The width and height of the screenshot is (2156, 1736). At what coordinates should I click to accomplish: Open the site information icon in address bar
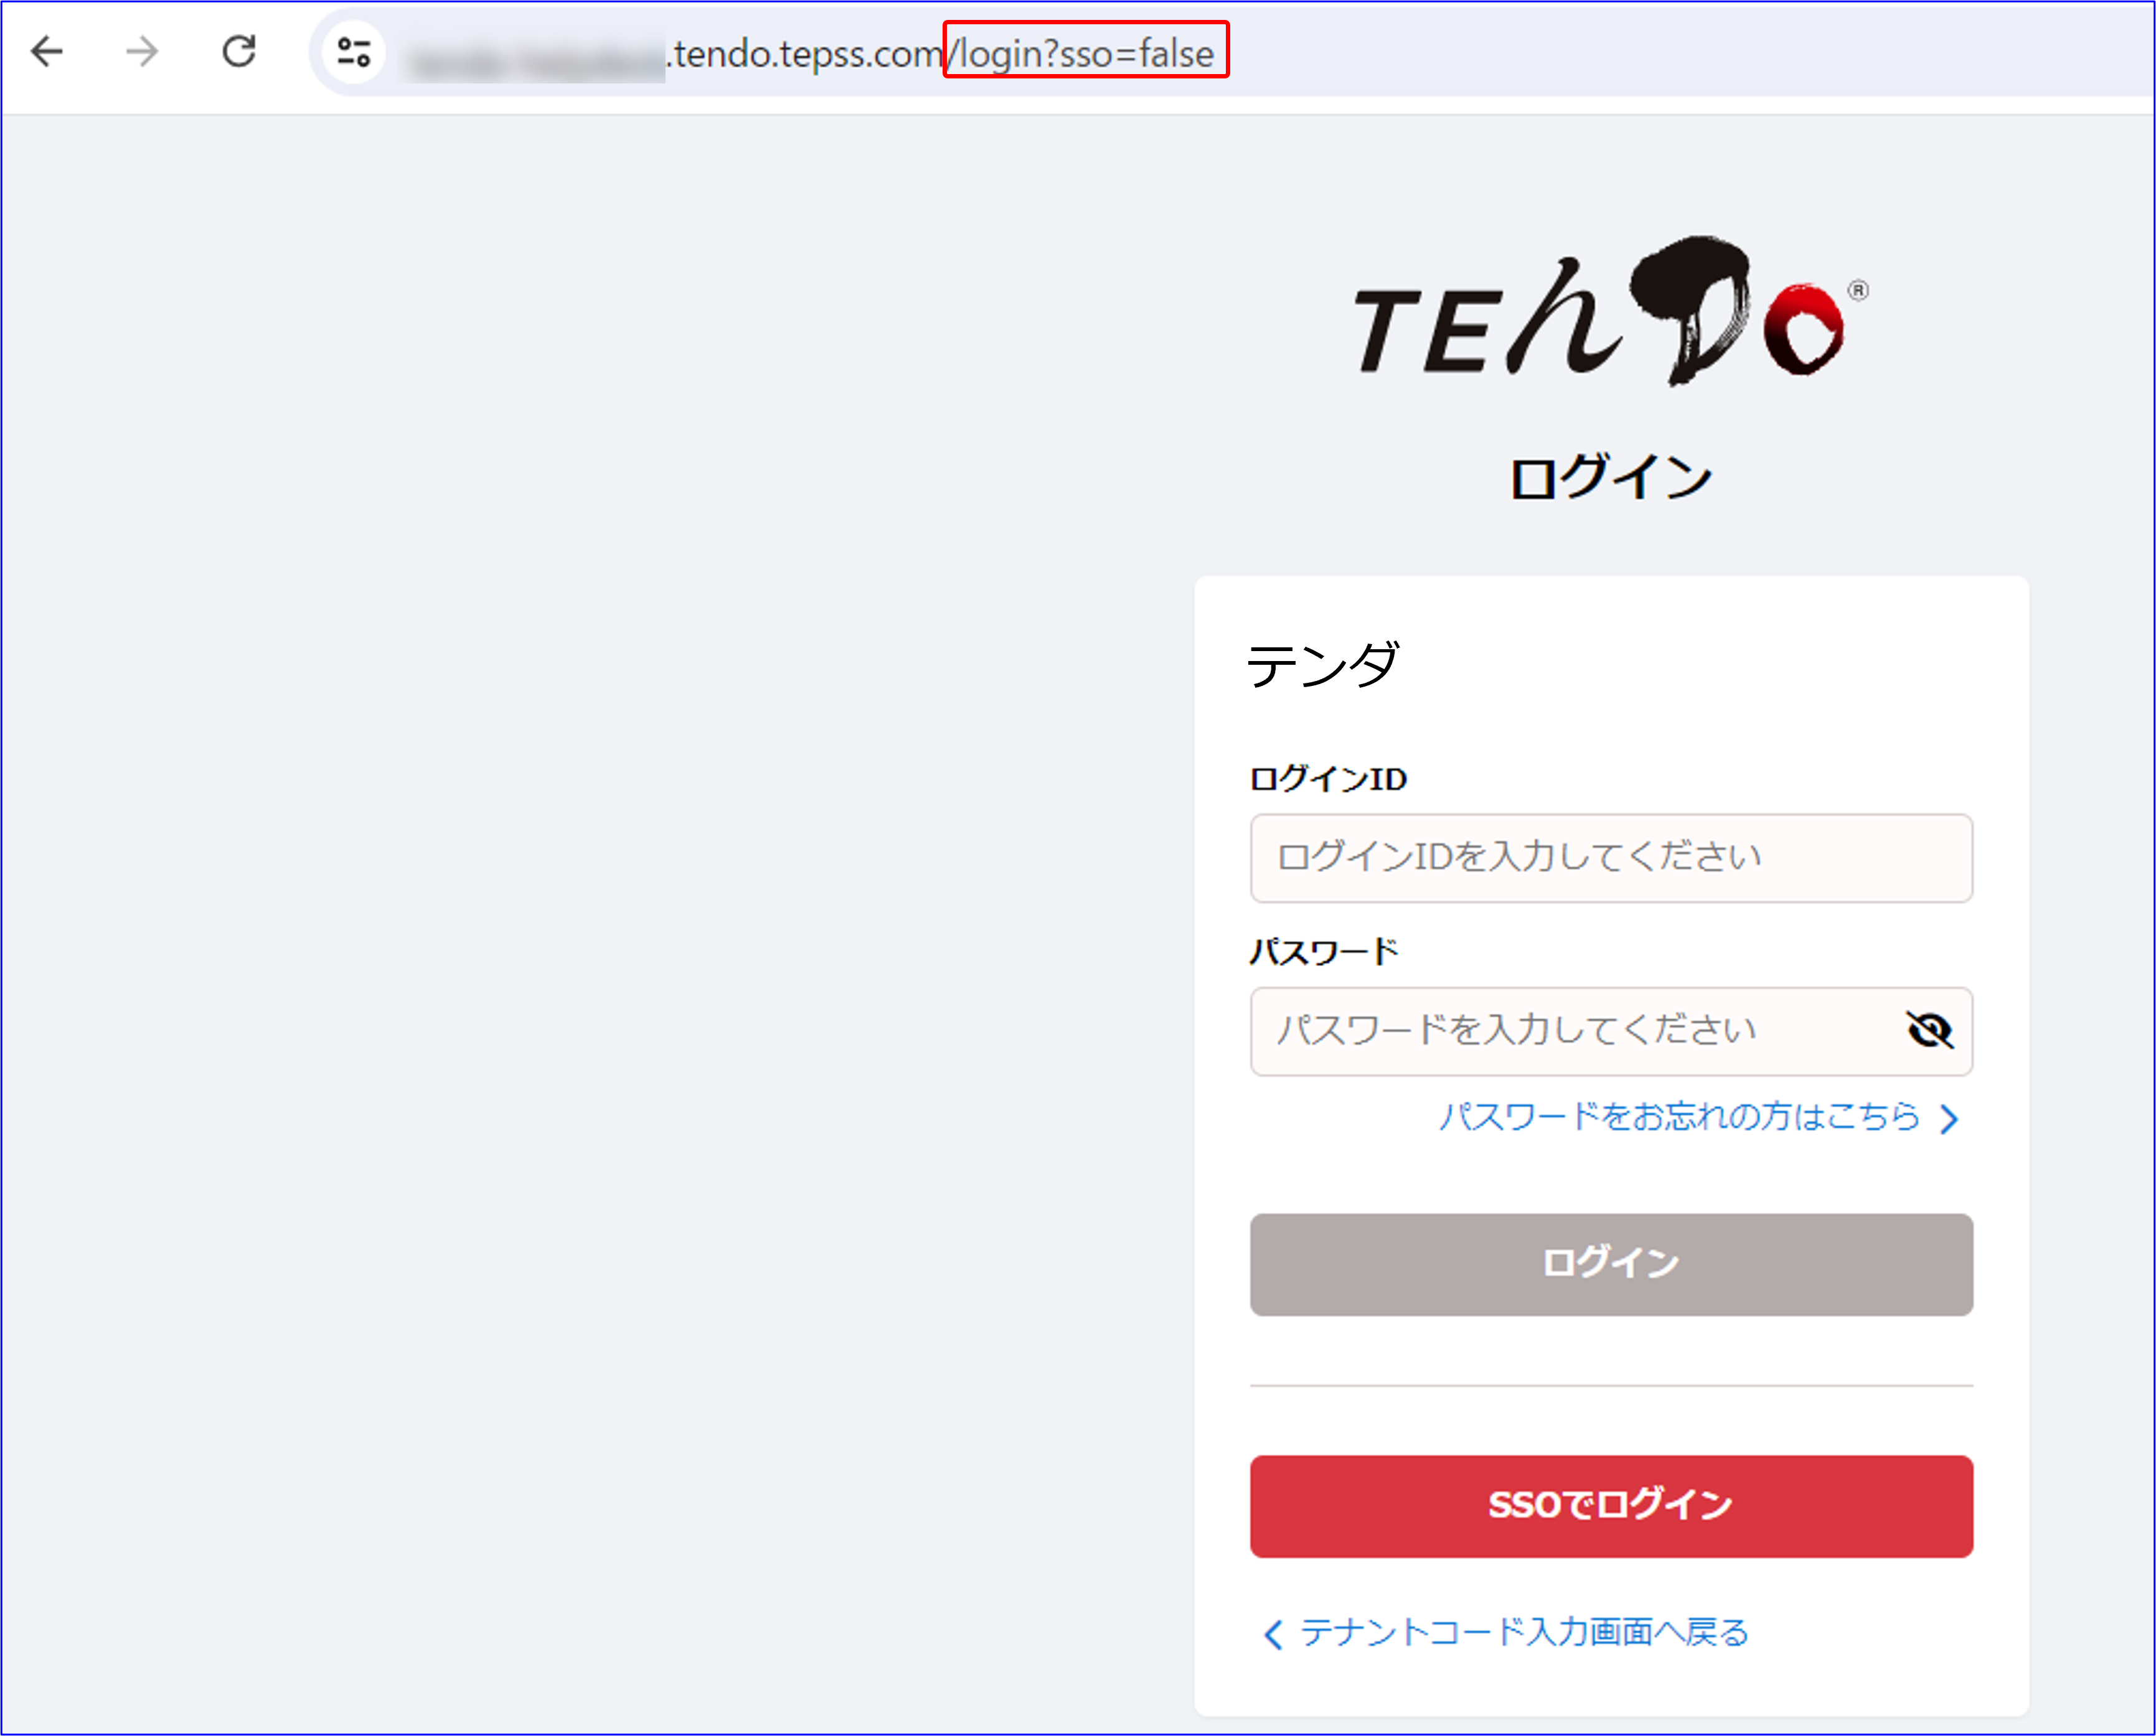click(x=354, y=52)
